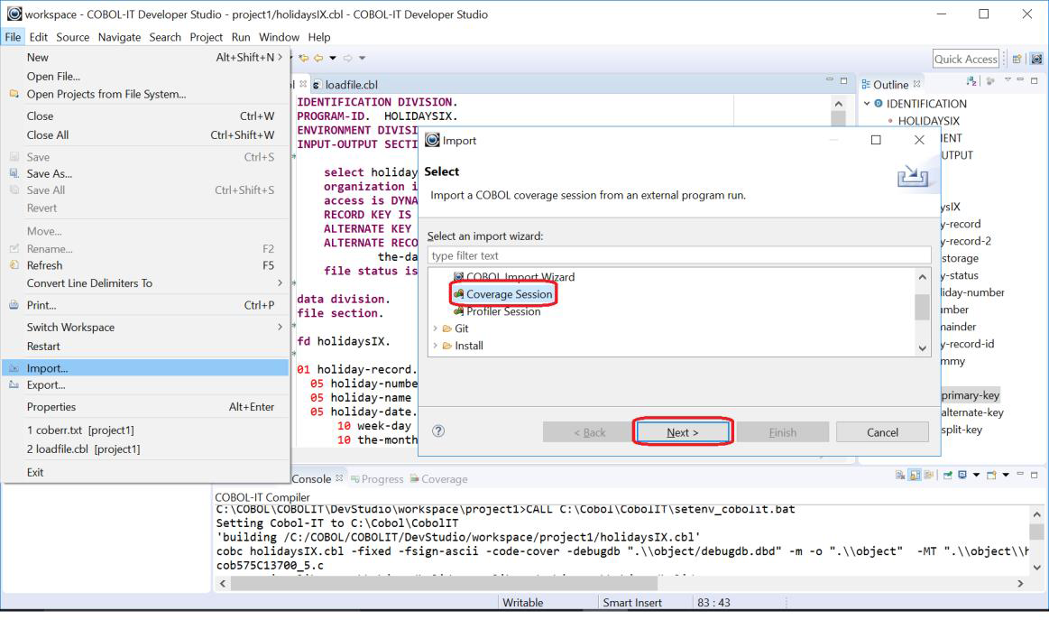The width and height of the screenshot is (1049, 620).
Task: Switch to the loadfile.cbl editor tab
Action: pyautogui.click(x=351, y=83)
